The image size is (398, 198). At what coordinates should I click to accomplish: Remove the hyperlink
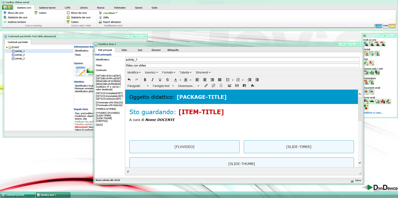213,86
